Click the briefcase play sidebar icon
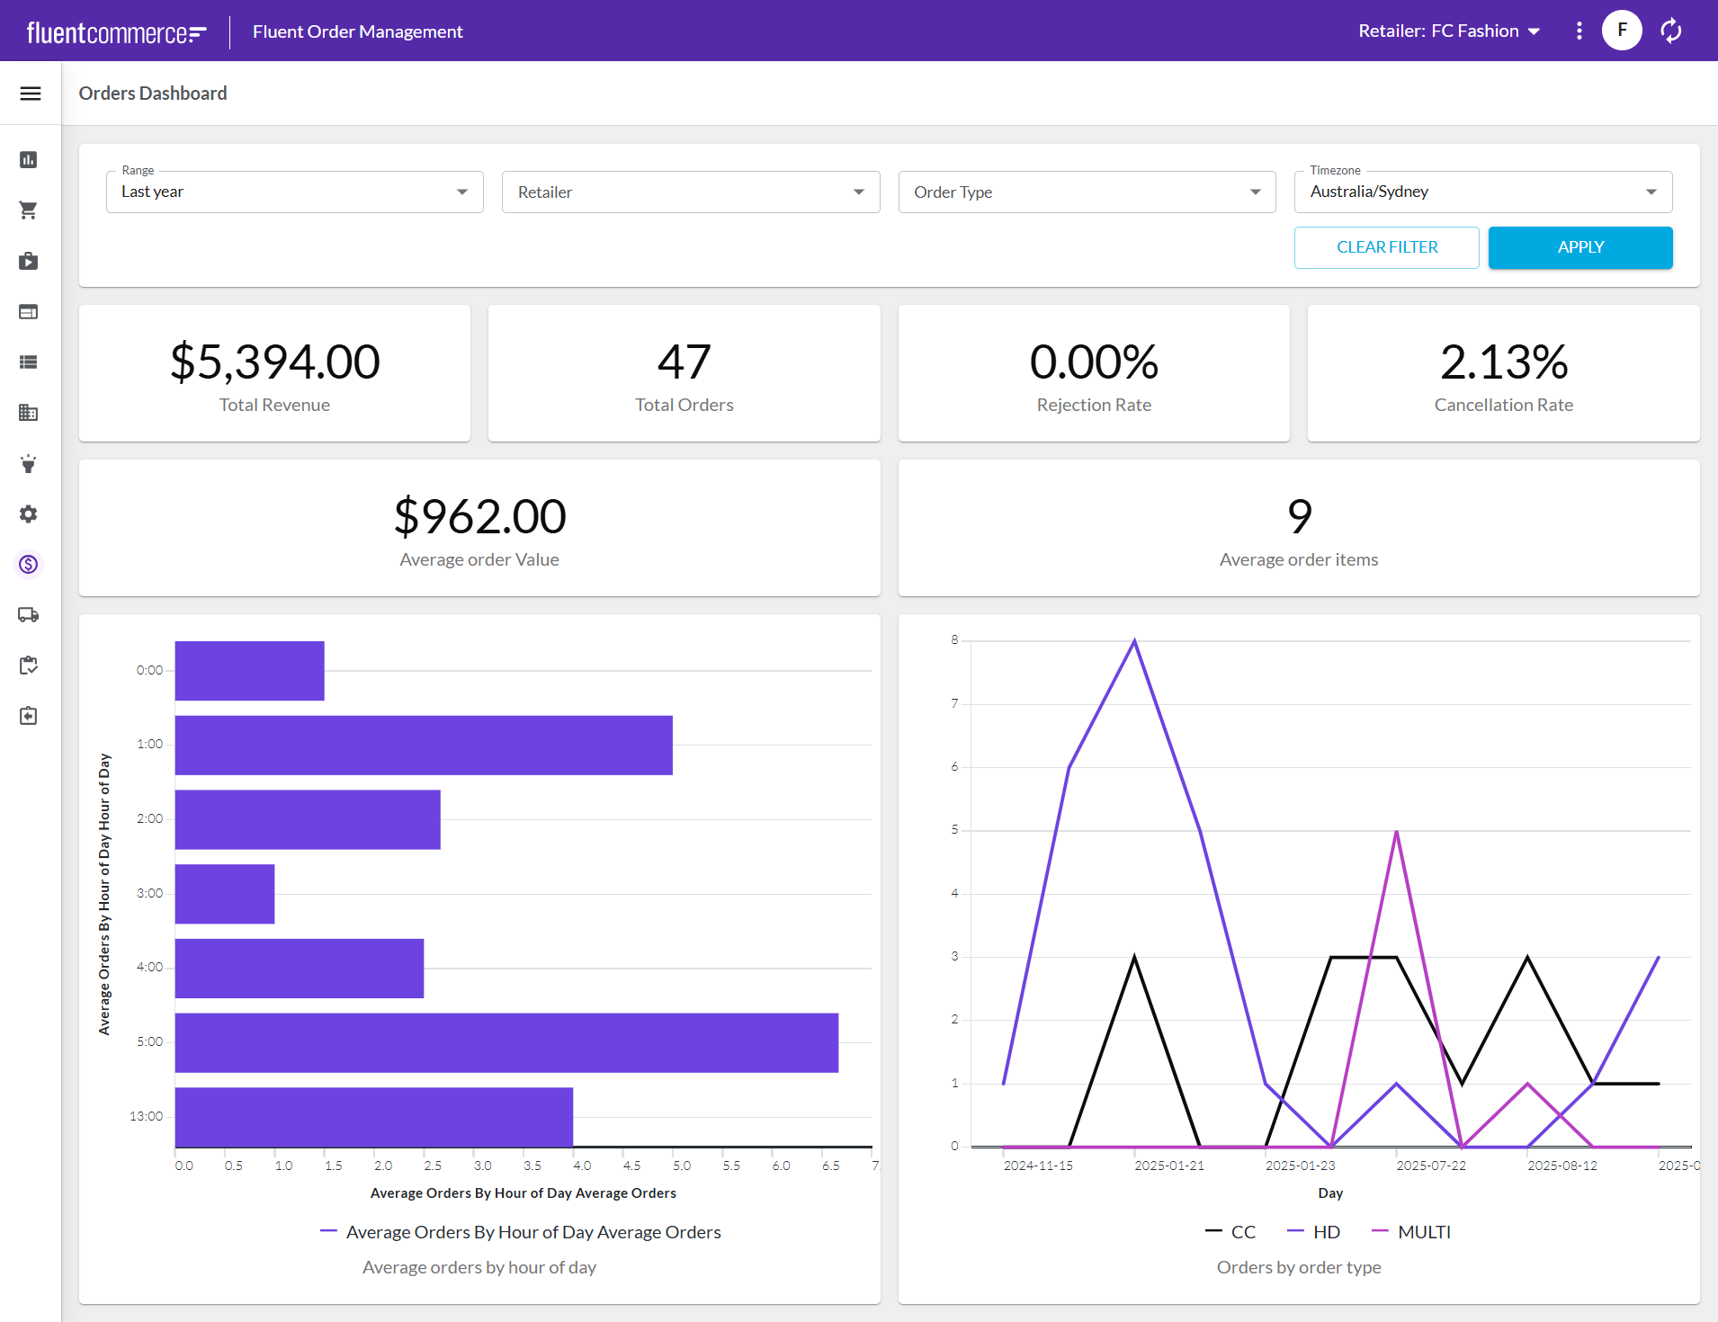Viewport: 1718px width, 1322px height. click(29, 261)
